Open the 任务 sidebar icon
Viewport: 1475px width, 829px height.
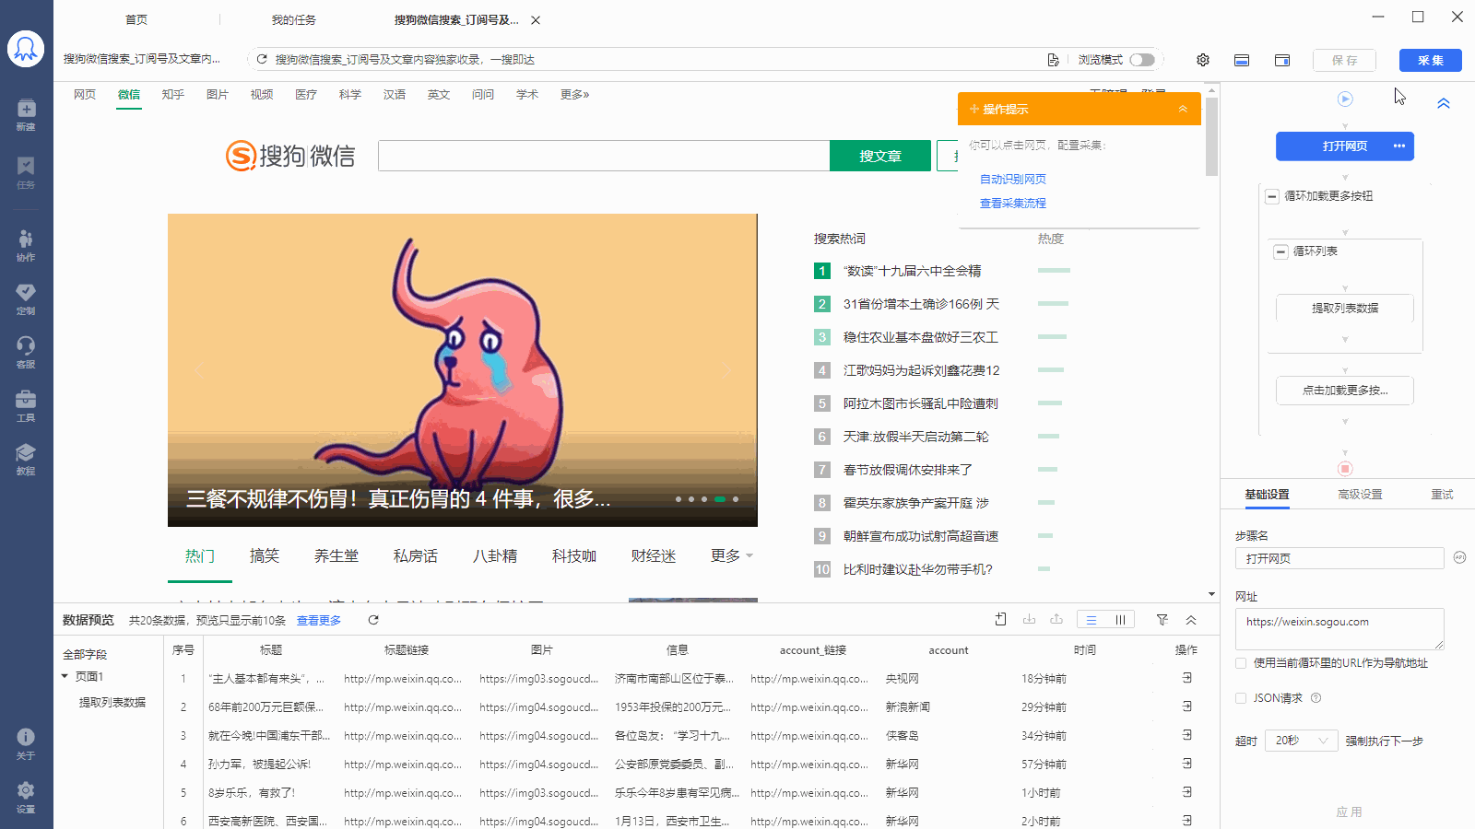coord(26,172)
